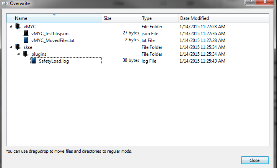Click the date 1/14/2015 11:27:36 AM
Screen dimensions: 277x168
tap(202, 34)
